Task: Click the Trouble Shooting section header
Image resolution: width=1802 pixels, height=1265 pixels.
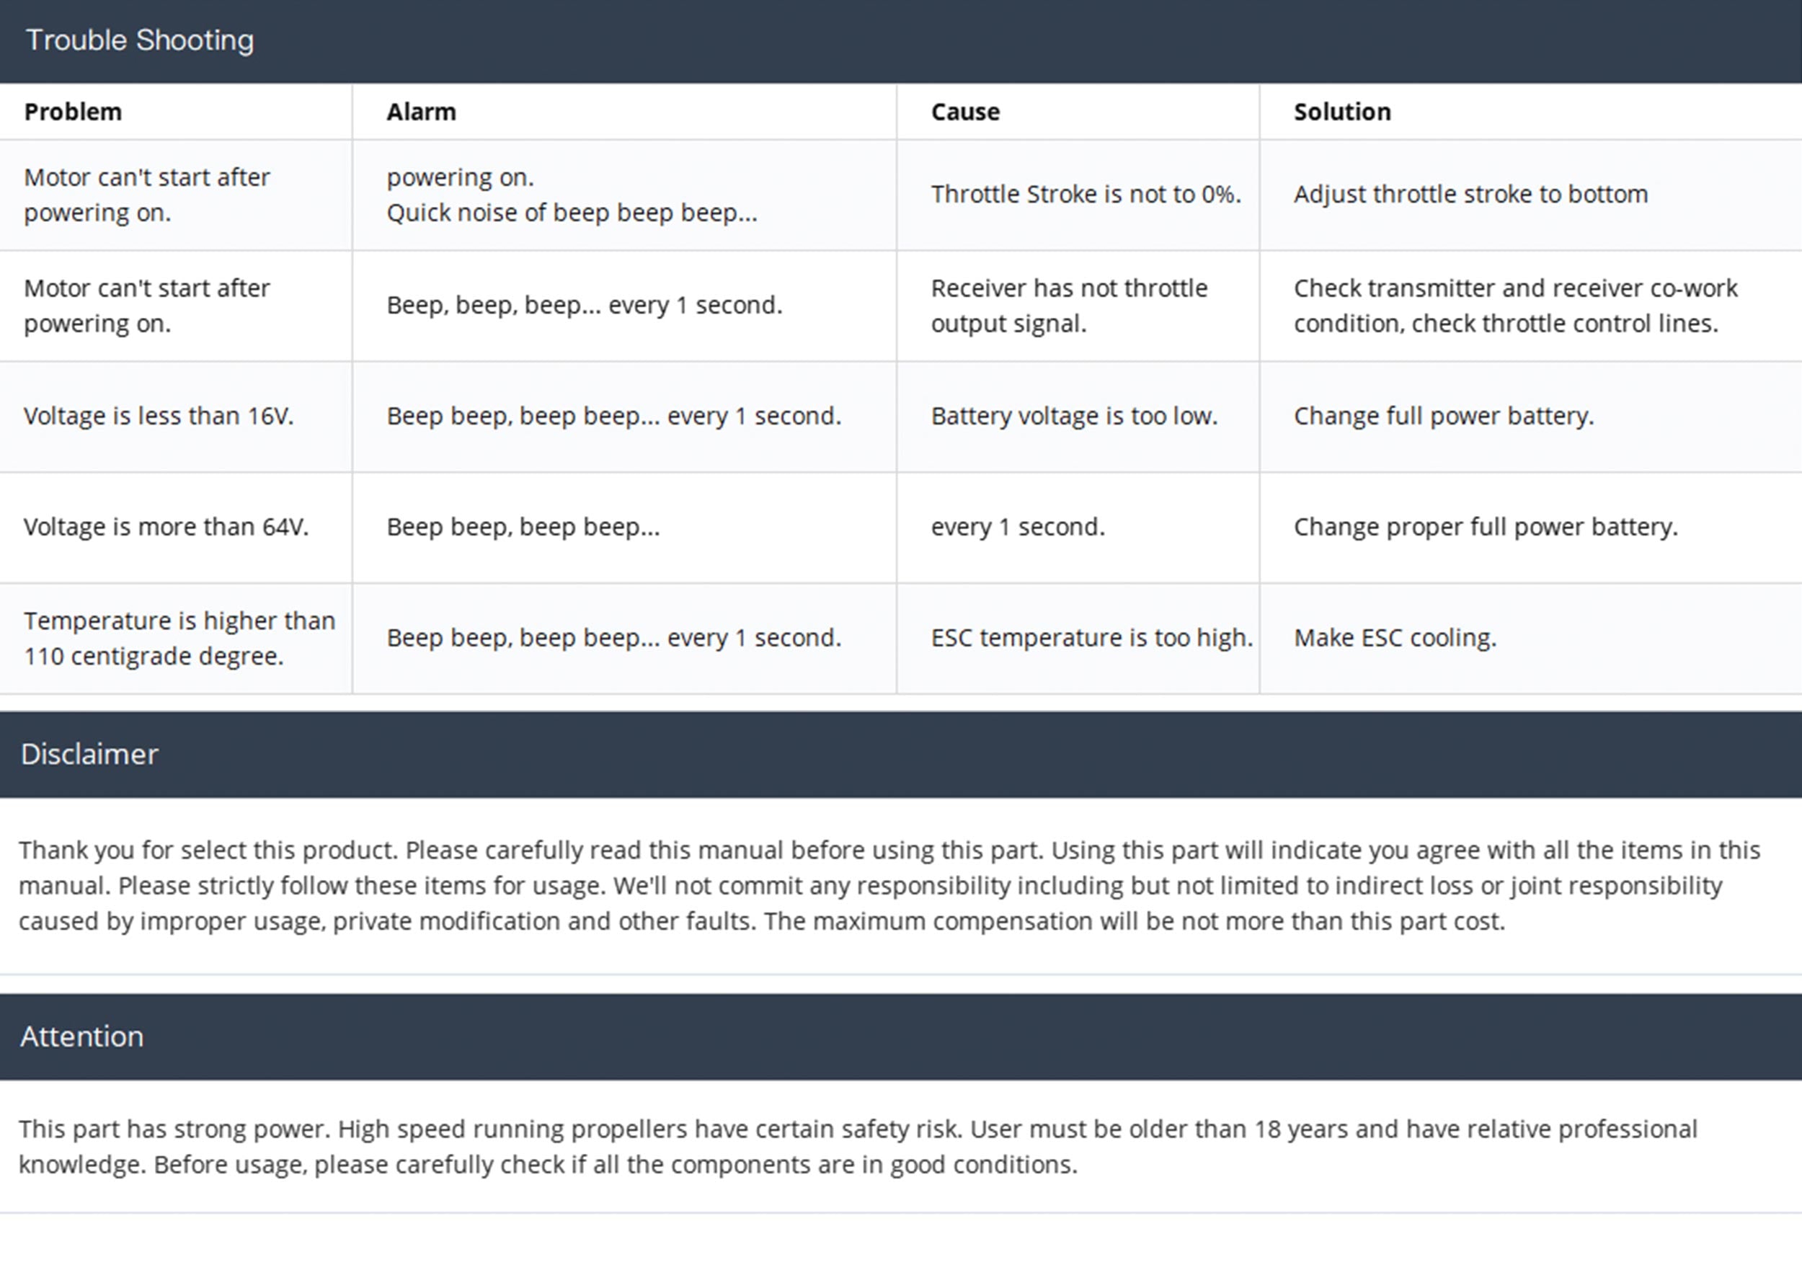Action: click(x=140, y=40)
